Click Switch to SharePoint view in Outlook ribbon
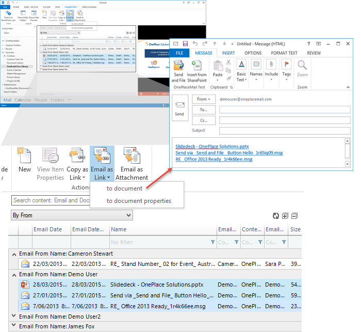 8,15
